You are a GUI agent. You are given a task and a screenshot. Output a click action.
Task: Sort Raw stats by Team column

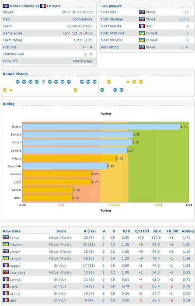(x=61, y=231)
